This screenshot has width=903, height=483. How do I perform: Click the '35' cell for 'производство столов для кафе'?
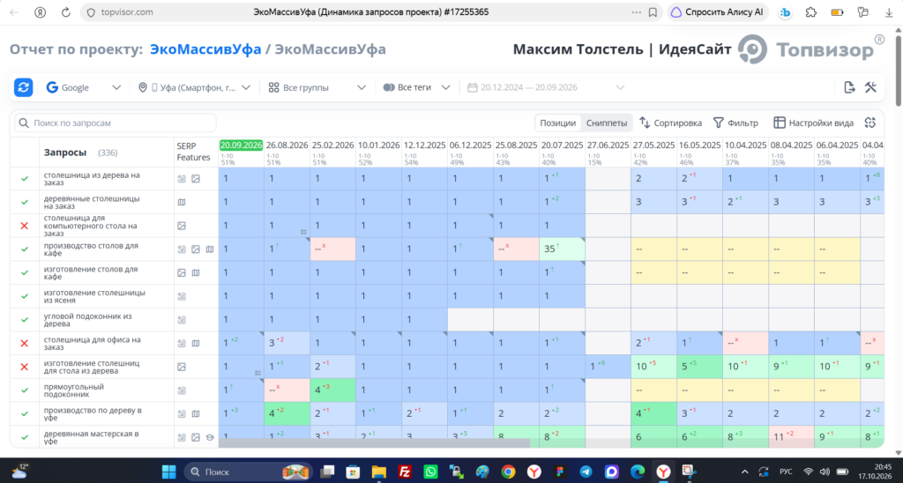562,249
